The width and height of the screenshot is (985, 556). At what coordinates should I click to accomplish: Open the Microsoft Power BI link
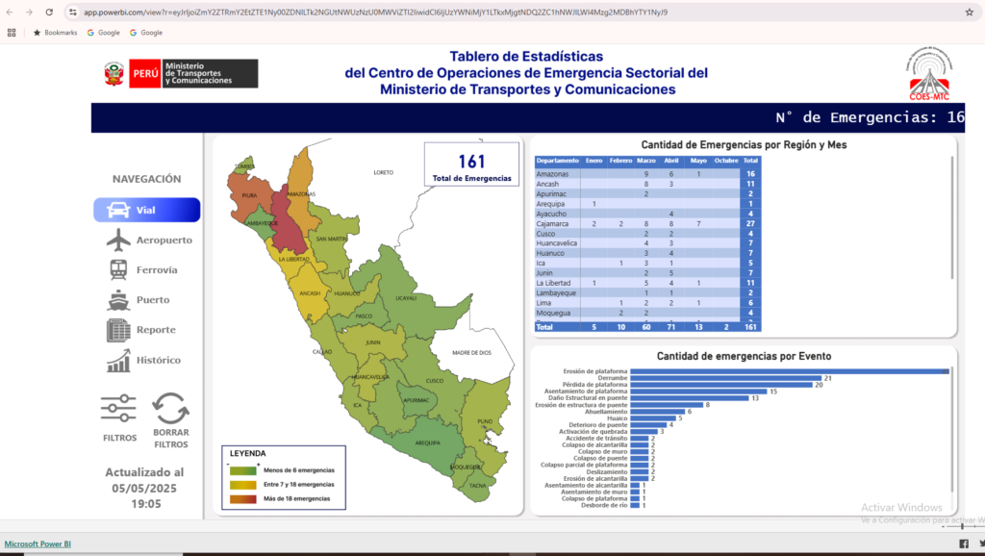(x=38, y=544)
